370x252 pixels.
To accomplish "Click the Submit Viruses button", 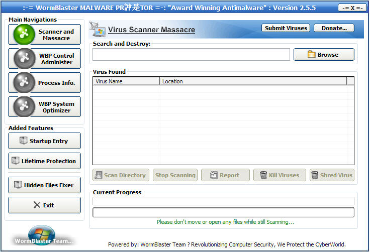I will pyautogui.click(x=286, y=28).
